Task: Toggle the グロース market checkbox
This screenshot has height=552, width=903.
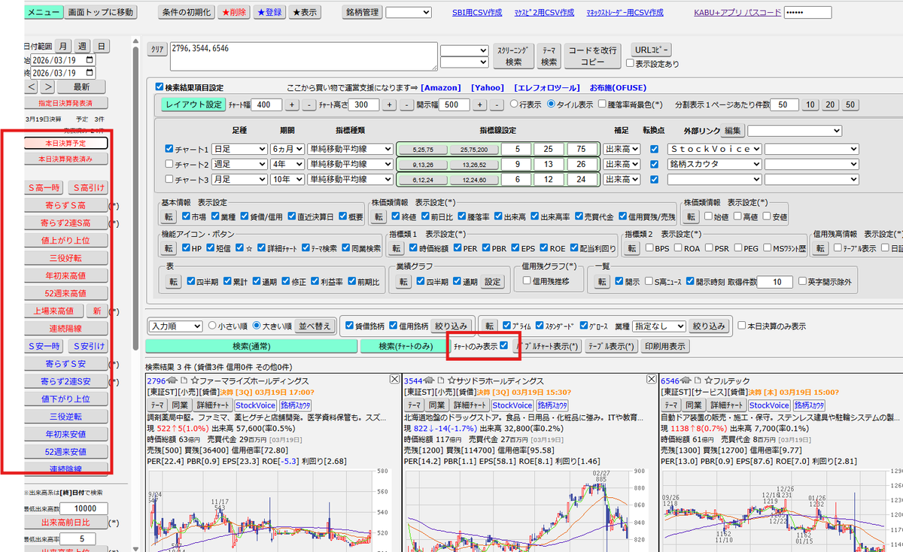Action: tap(585, 326)
